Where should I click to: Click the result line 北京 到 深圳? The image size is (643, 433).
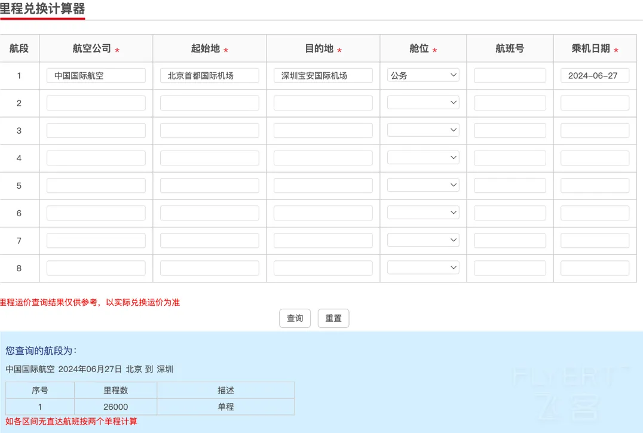click(x=149, y=369)
